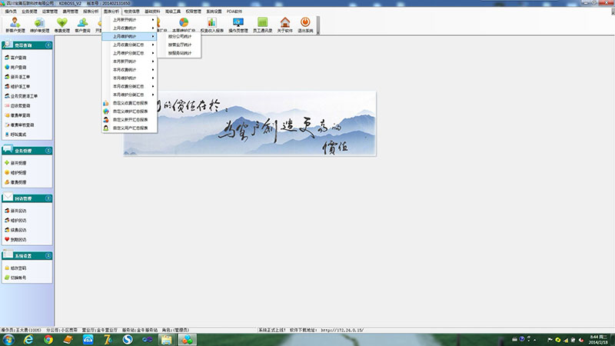Open the 操作员 menu
This screenshot has height=346, width=615.
11,12
